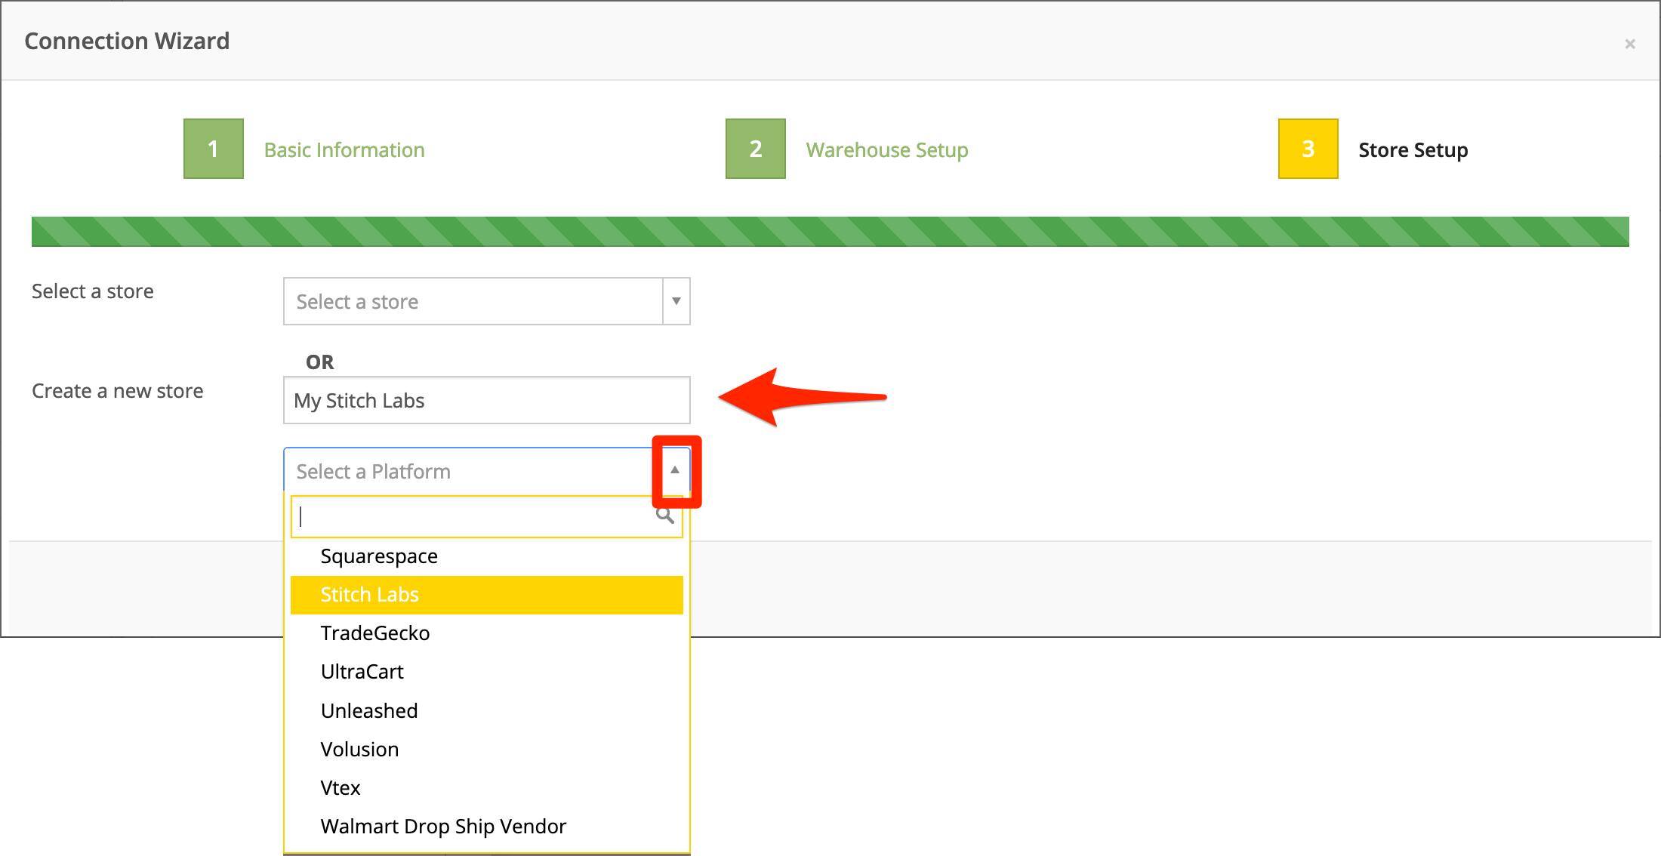Viewport: 1661px width, 856px height.
Task: Open the Select a store dropdown
Action: 487,301
